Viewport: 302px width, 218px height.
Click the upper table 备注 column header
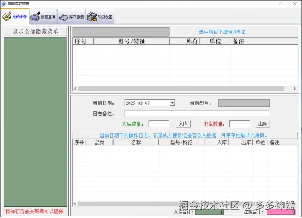(x=264, y=41)
